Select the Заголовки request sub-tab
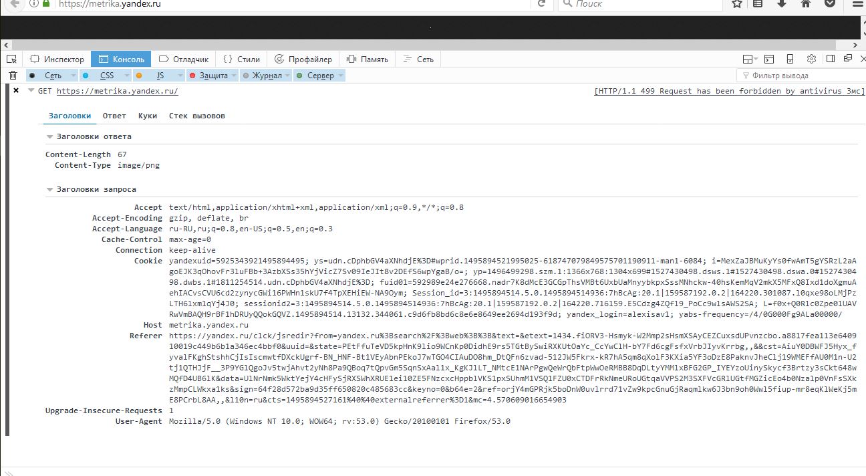Image resolution: width=866 pixels, height=476 pixels. 69,116
